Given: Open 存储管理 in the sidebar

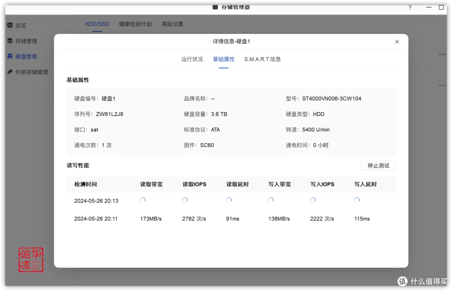Looking at the screenshot, I should click(26, 41).
